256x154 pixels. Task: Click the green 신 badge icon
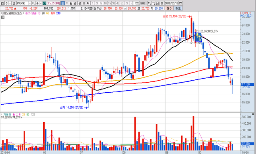click(44, 3)
